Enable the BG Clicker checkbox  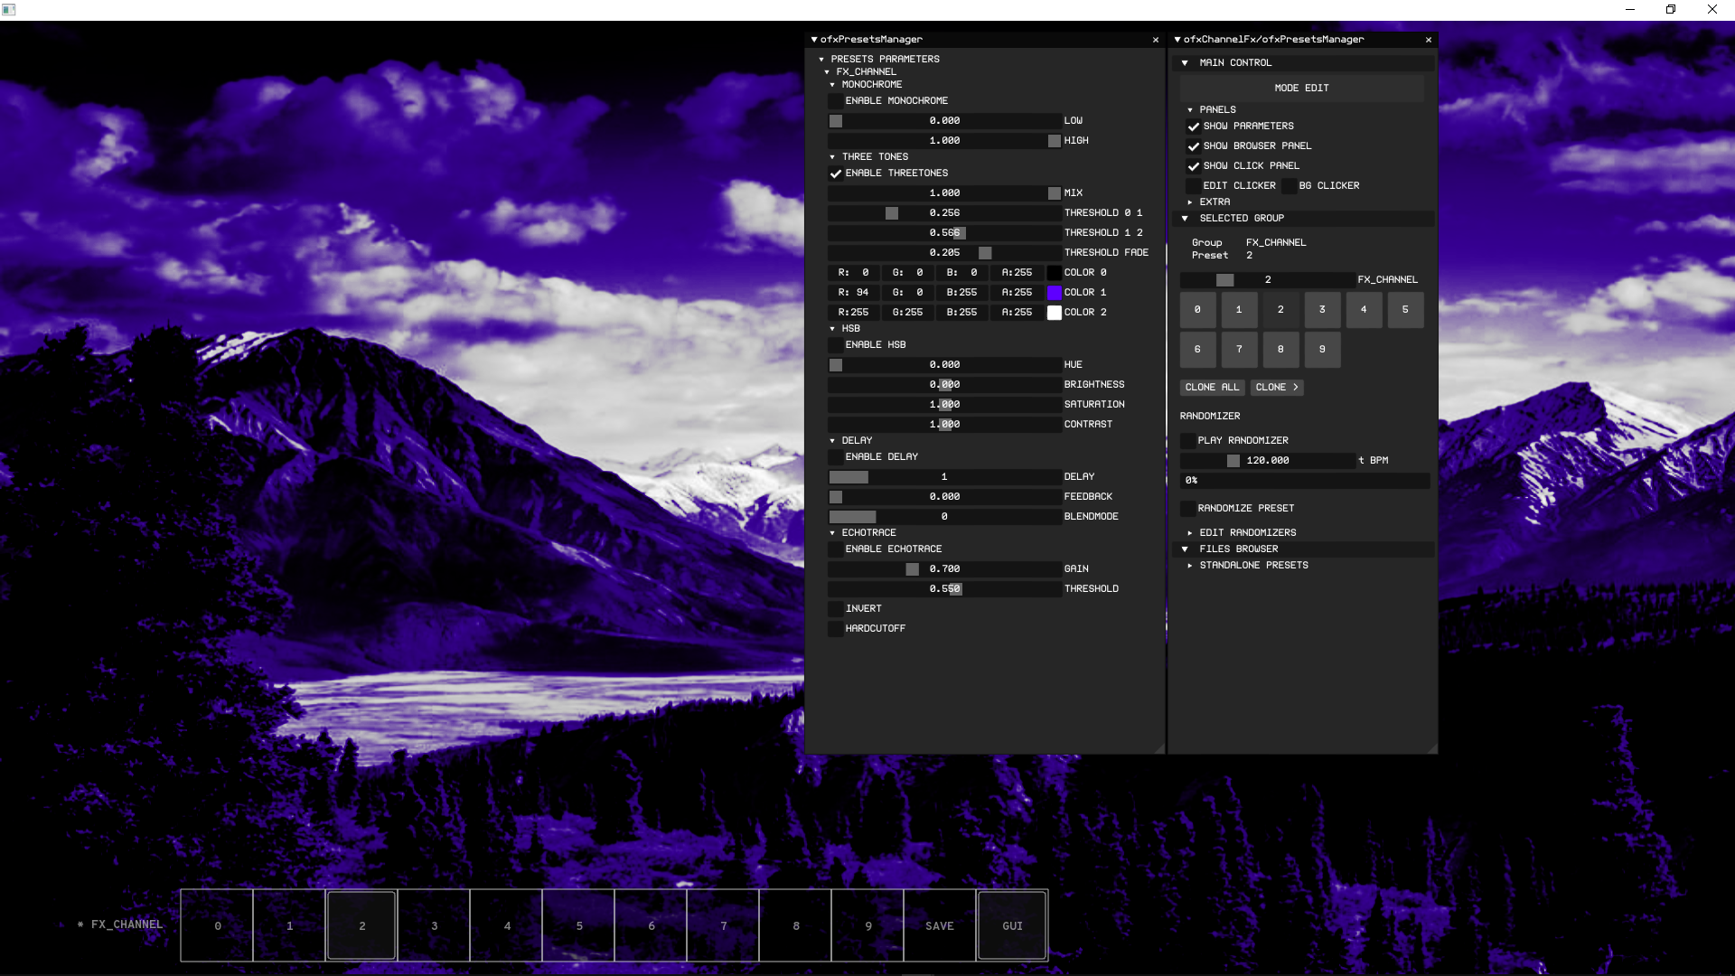(1290, 186)
